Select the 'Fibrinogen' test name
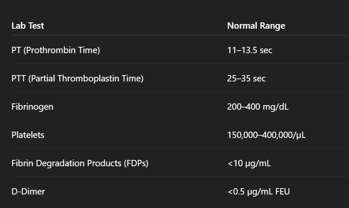Image resolution: width=349 pixels, height=208 pixels. point(32,107)
